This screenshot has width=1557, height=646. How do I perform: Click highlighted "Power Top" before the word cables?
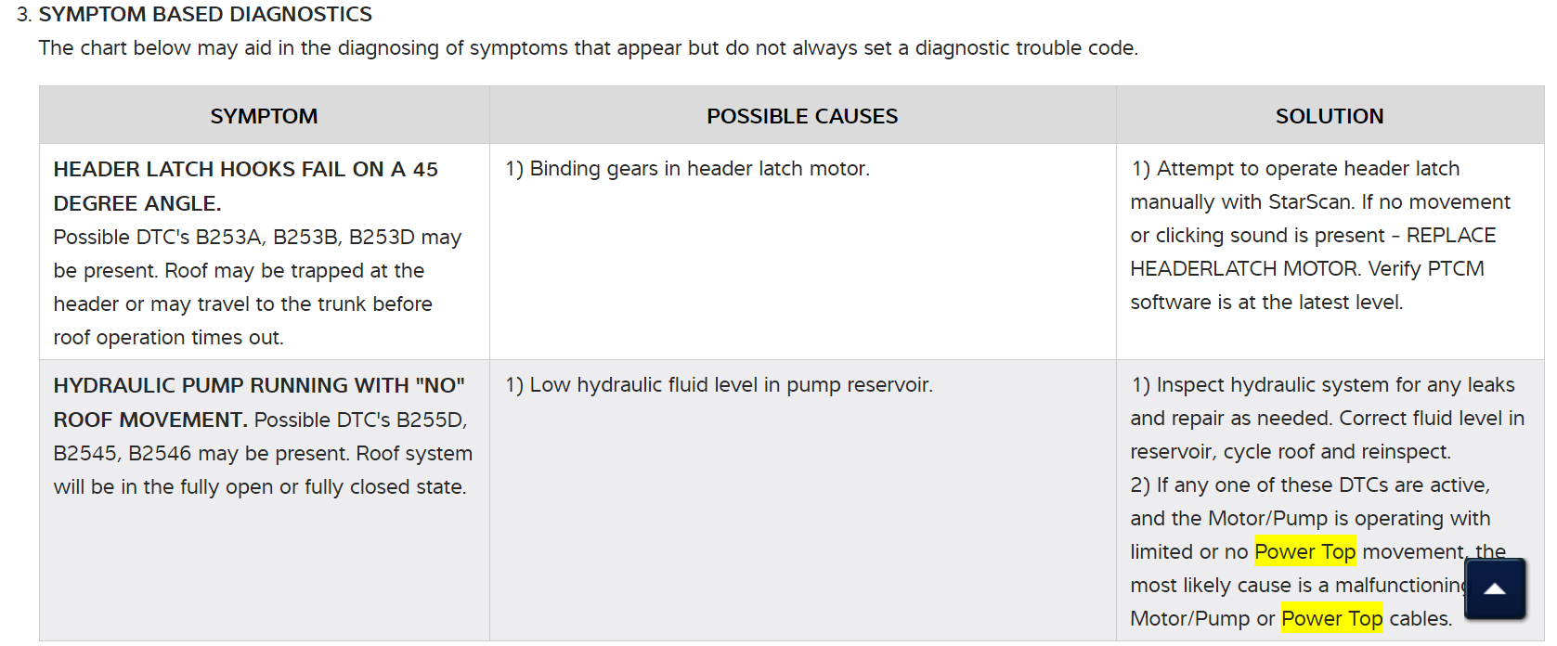1331,619
